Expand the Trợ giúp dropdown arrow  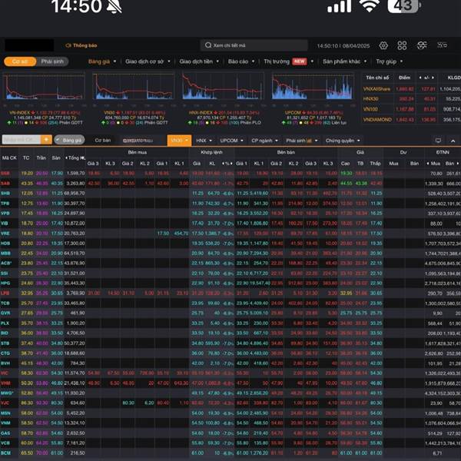click(401, 61)
